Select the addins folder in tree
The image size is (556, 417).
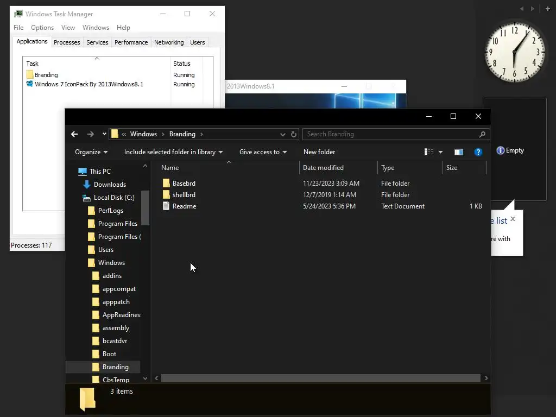pos(107,276)
